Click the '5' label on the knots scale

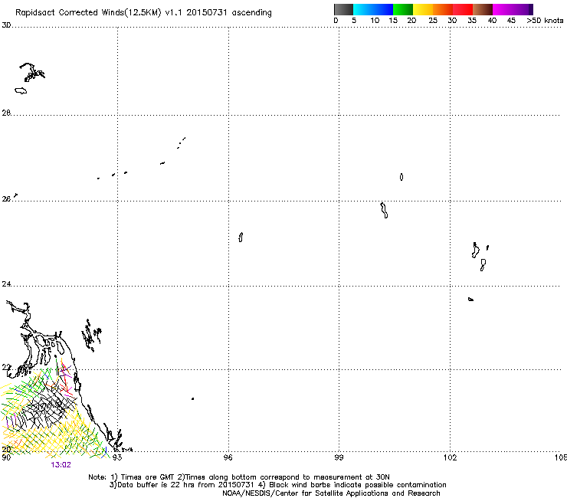tap(354, 21)
